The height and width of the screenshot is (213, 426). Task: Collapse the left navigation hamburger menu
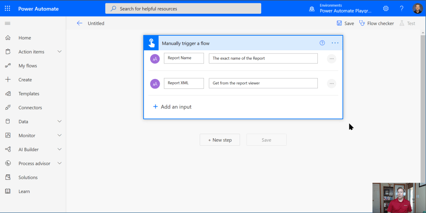(x=7, y=23)
